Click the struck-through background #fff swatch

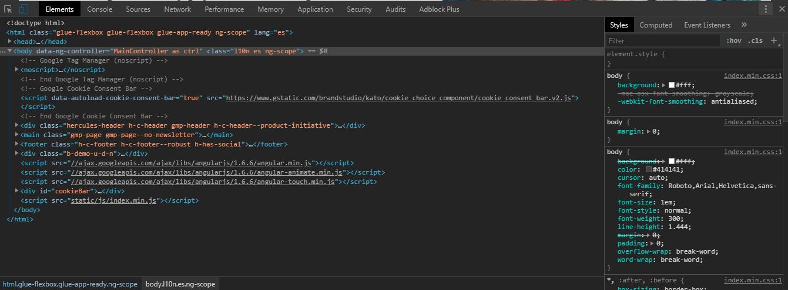click(x=672, y=161)
